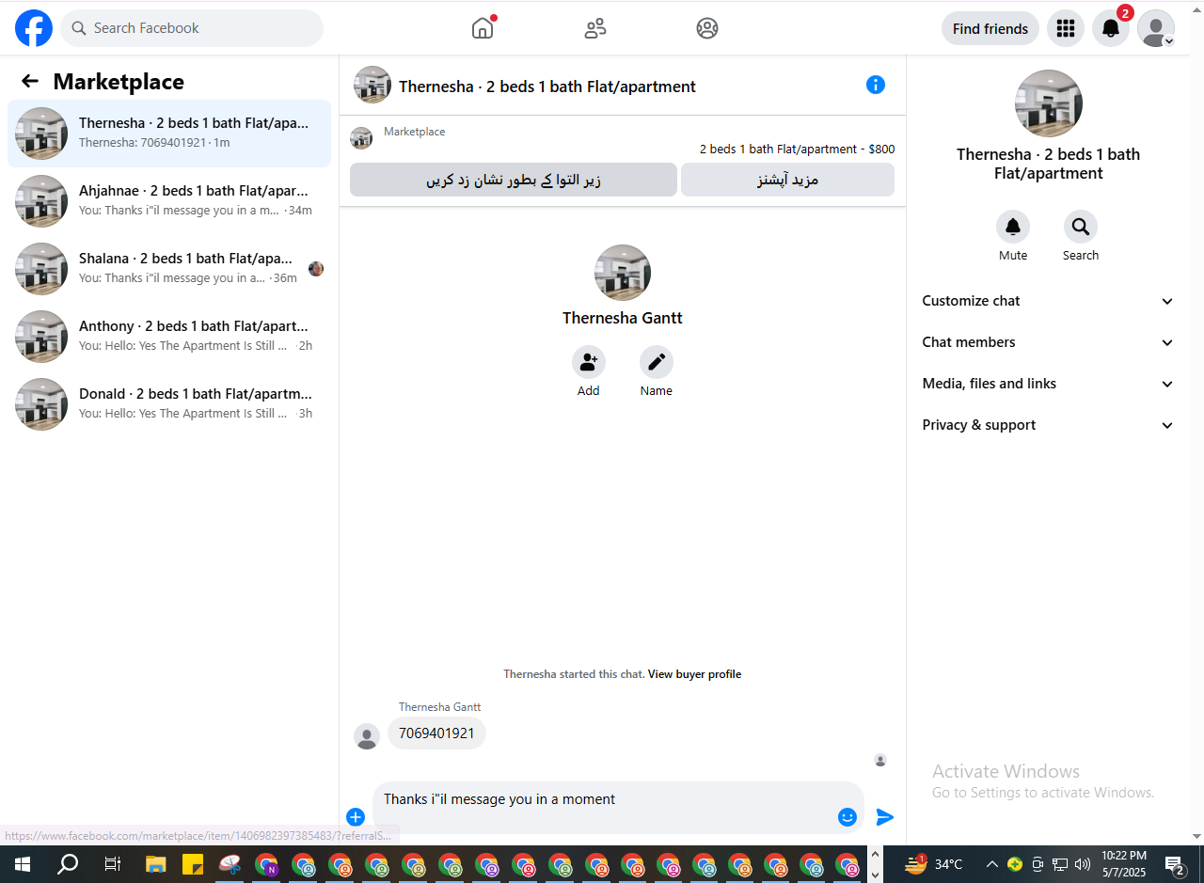This screenshot has height=883, width=1204.
Task: Open the Thernesha conversation in the list
Action: pyautogui.click(x=169, y=134)
